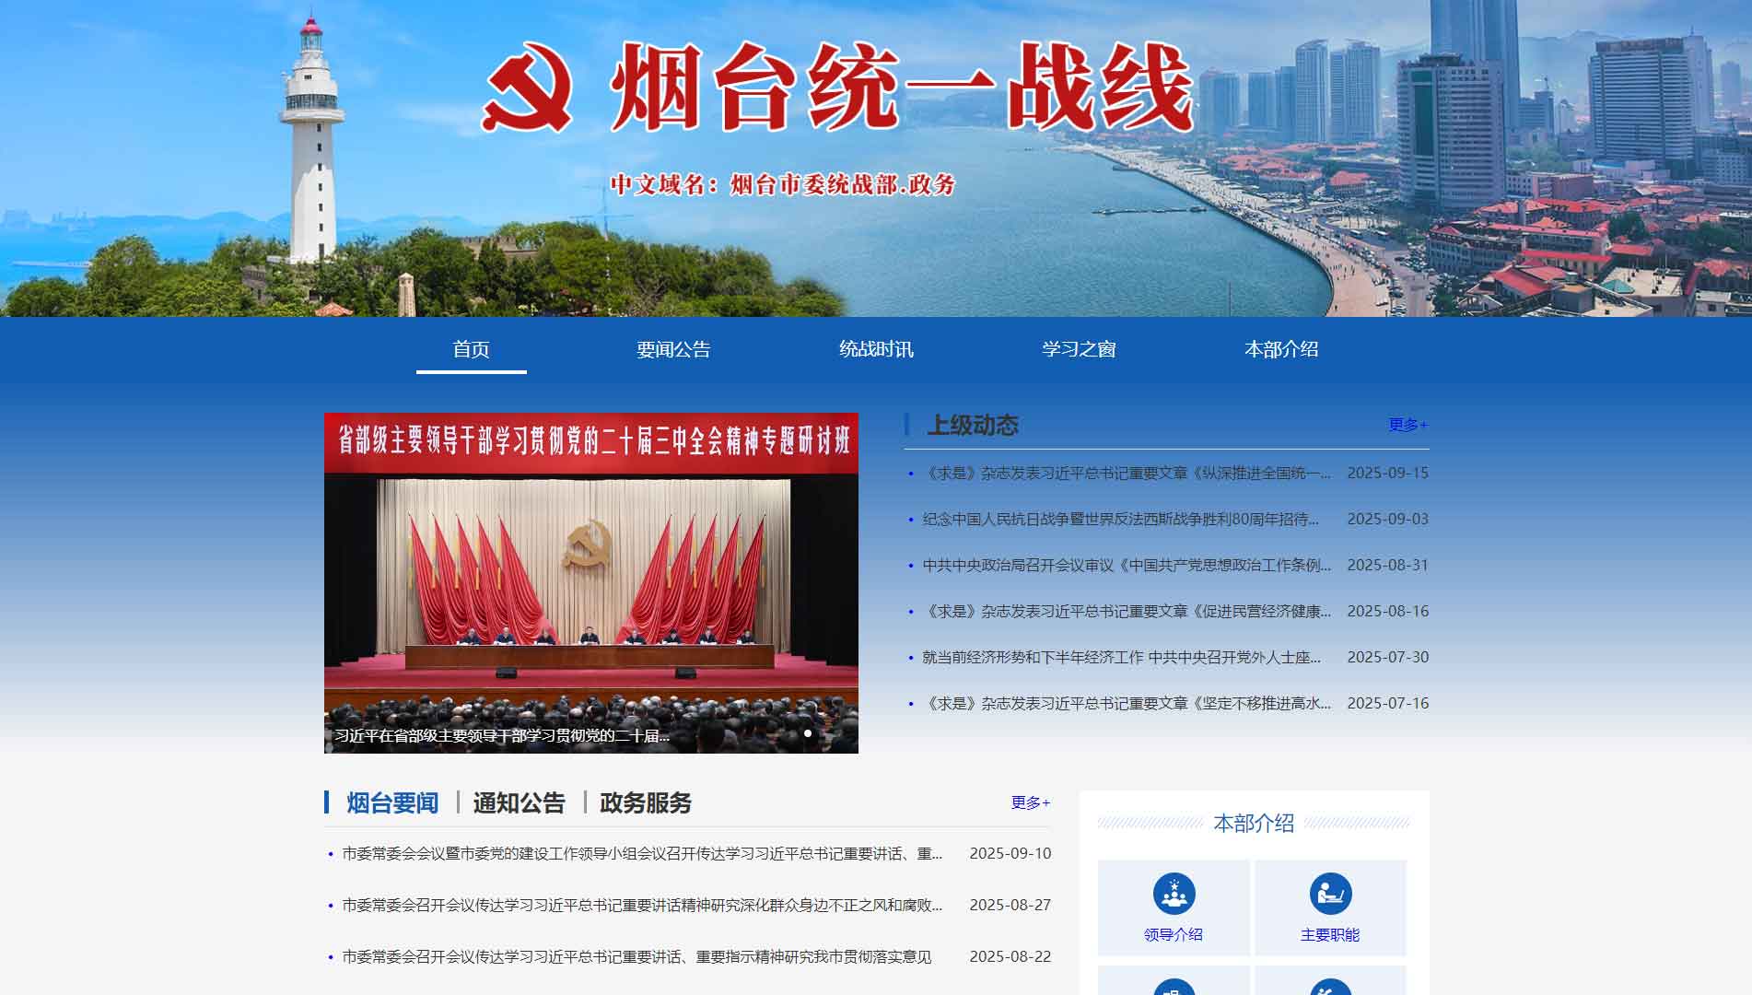Click the 中文域名 text in banner
The height and width of the screenshot is (995, 1752).
tap(783, 184)
